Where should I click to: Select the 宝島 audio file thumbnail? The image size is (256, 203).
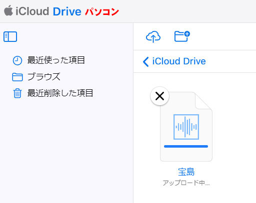click(x=186, y=127)
